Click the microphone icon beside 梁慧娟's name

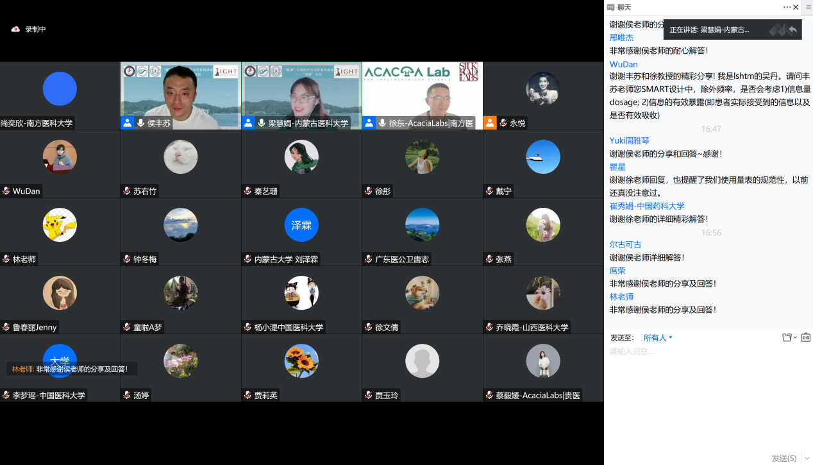tap(262, 123)
